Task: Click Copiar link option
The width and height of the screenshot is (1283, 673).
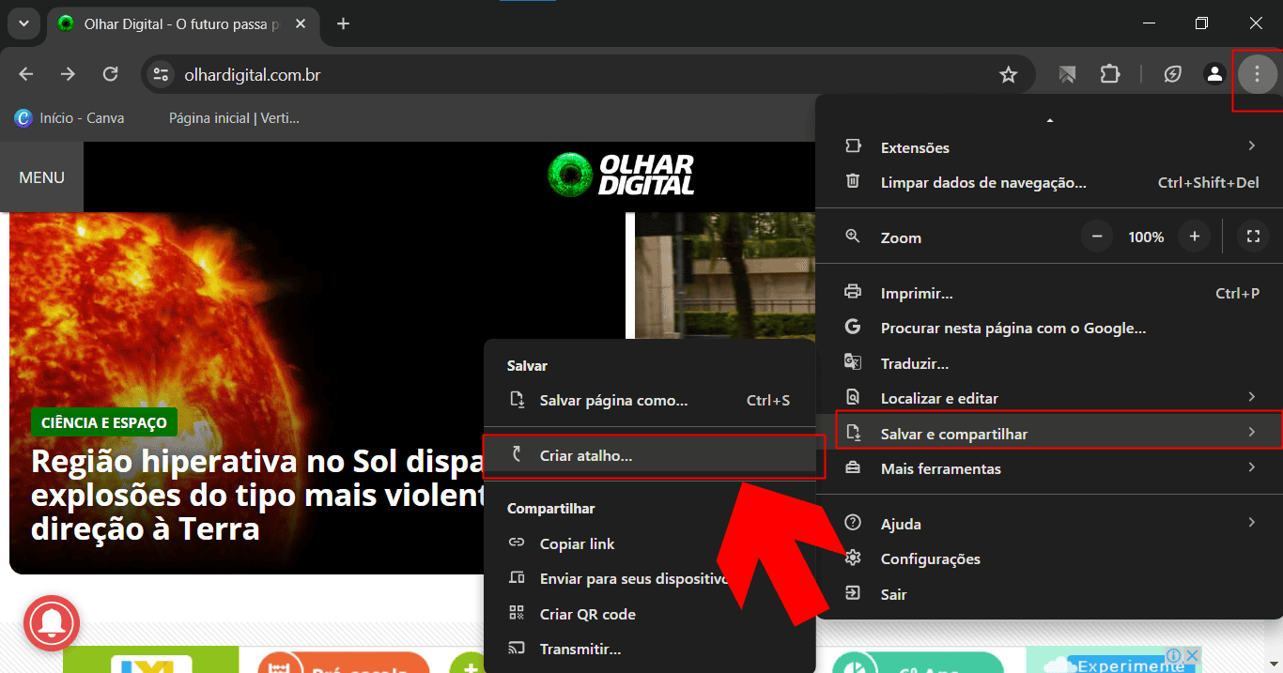Action: pos(649,543)
